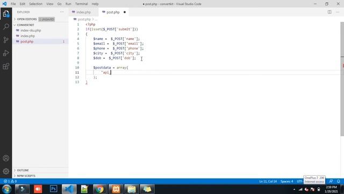
Task: Open Notepad++ from the taskbar
Action: click(84, 189)
